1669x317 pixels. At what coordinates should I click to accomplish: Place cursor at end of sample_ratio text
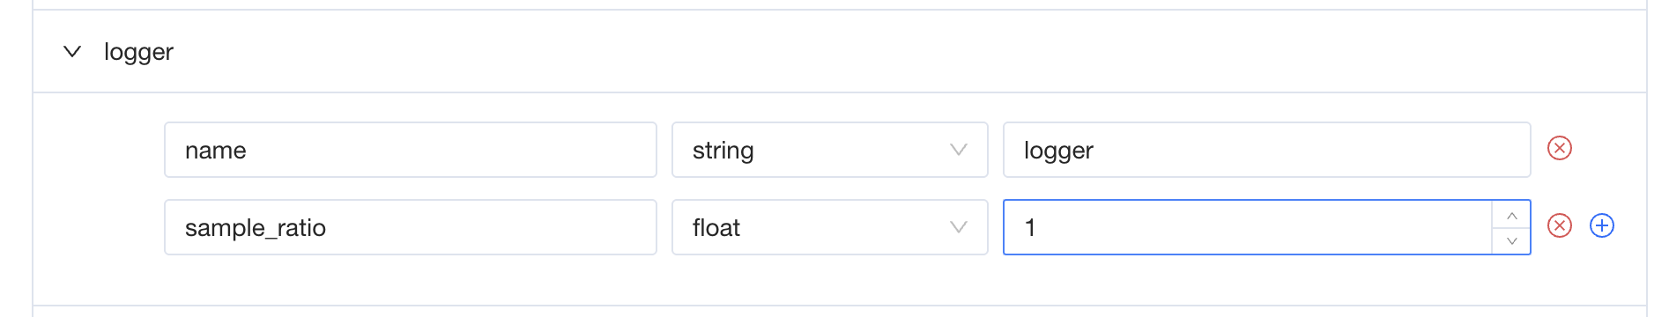pyautogui.click(x=328, y=227)
